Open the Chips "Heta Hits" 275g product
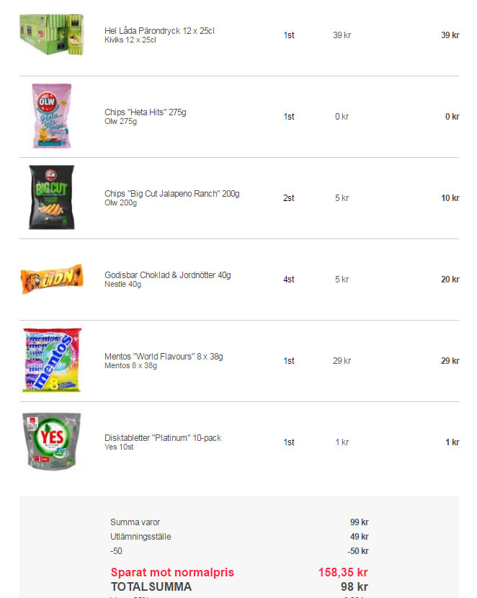 click(x=146, y=112)
